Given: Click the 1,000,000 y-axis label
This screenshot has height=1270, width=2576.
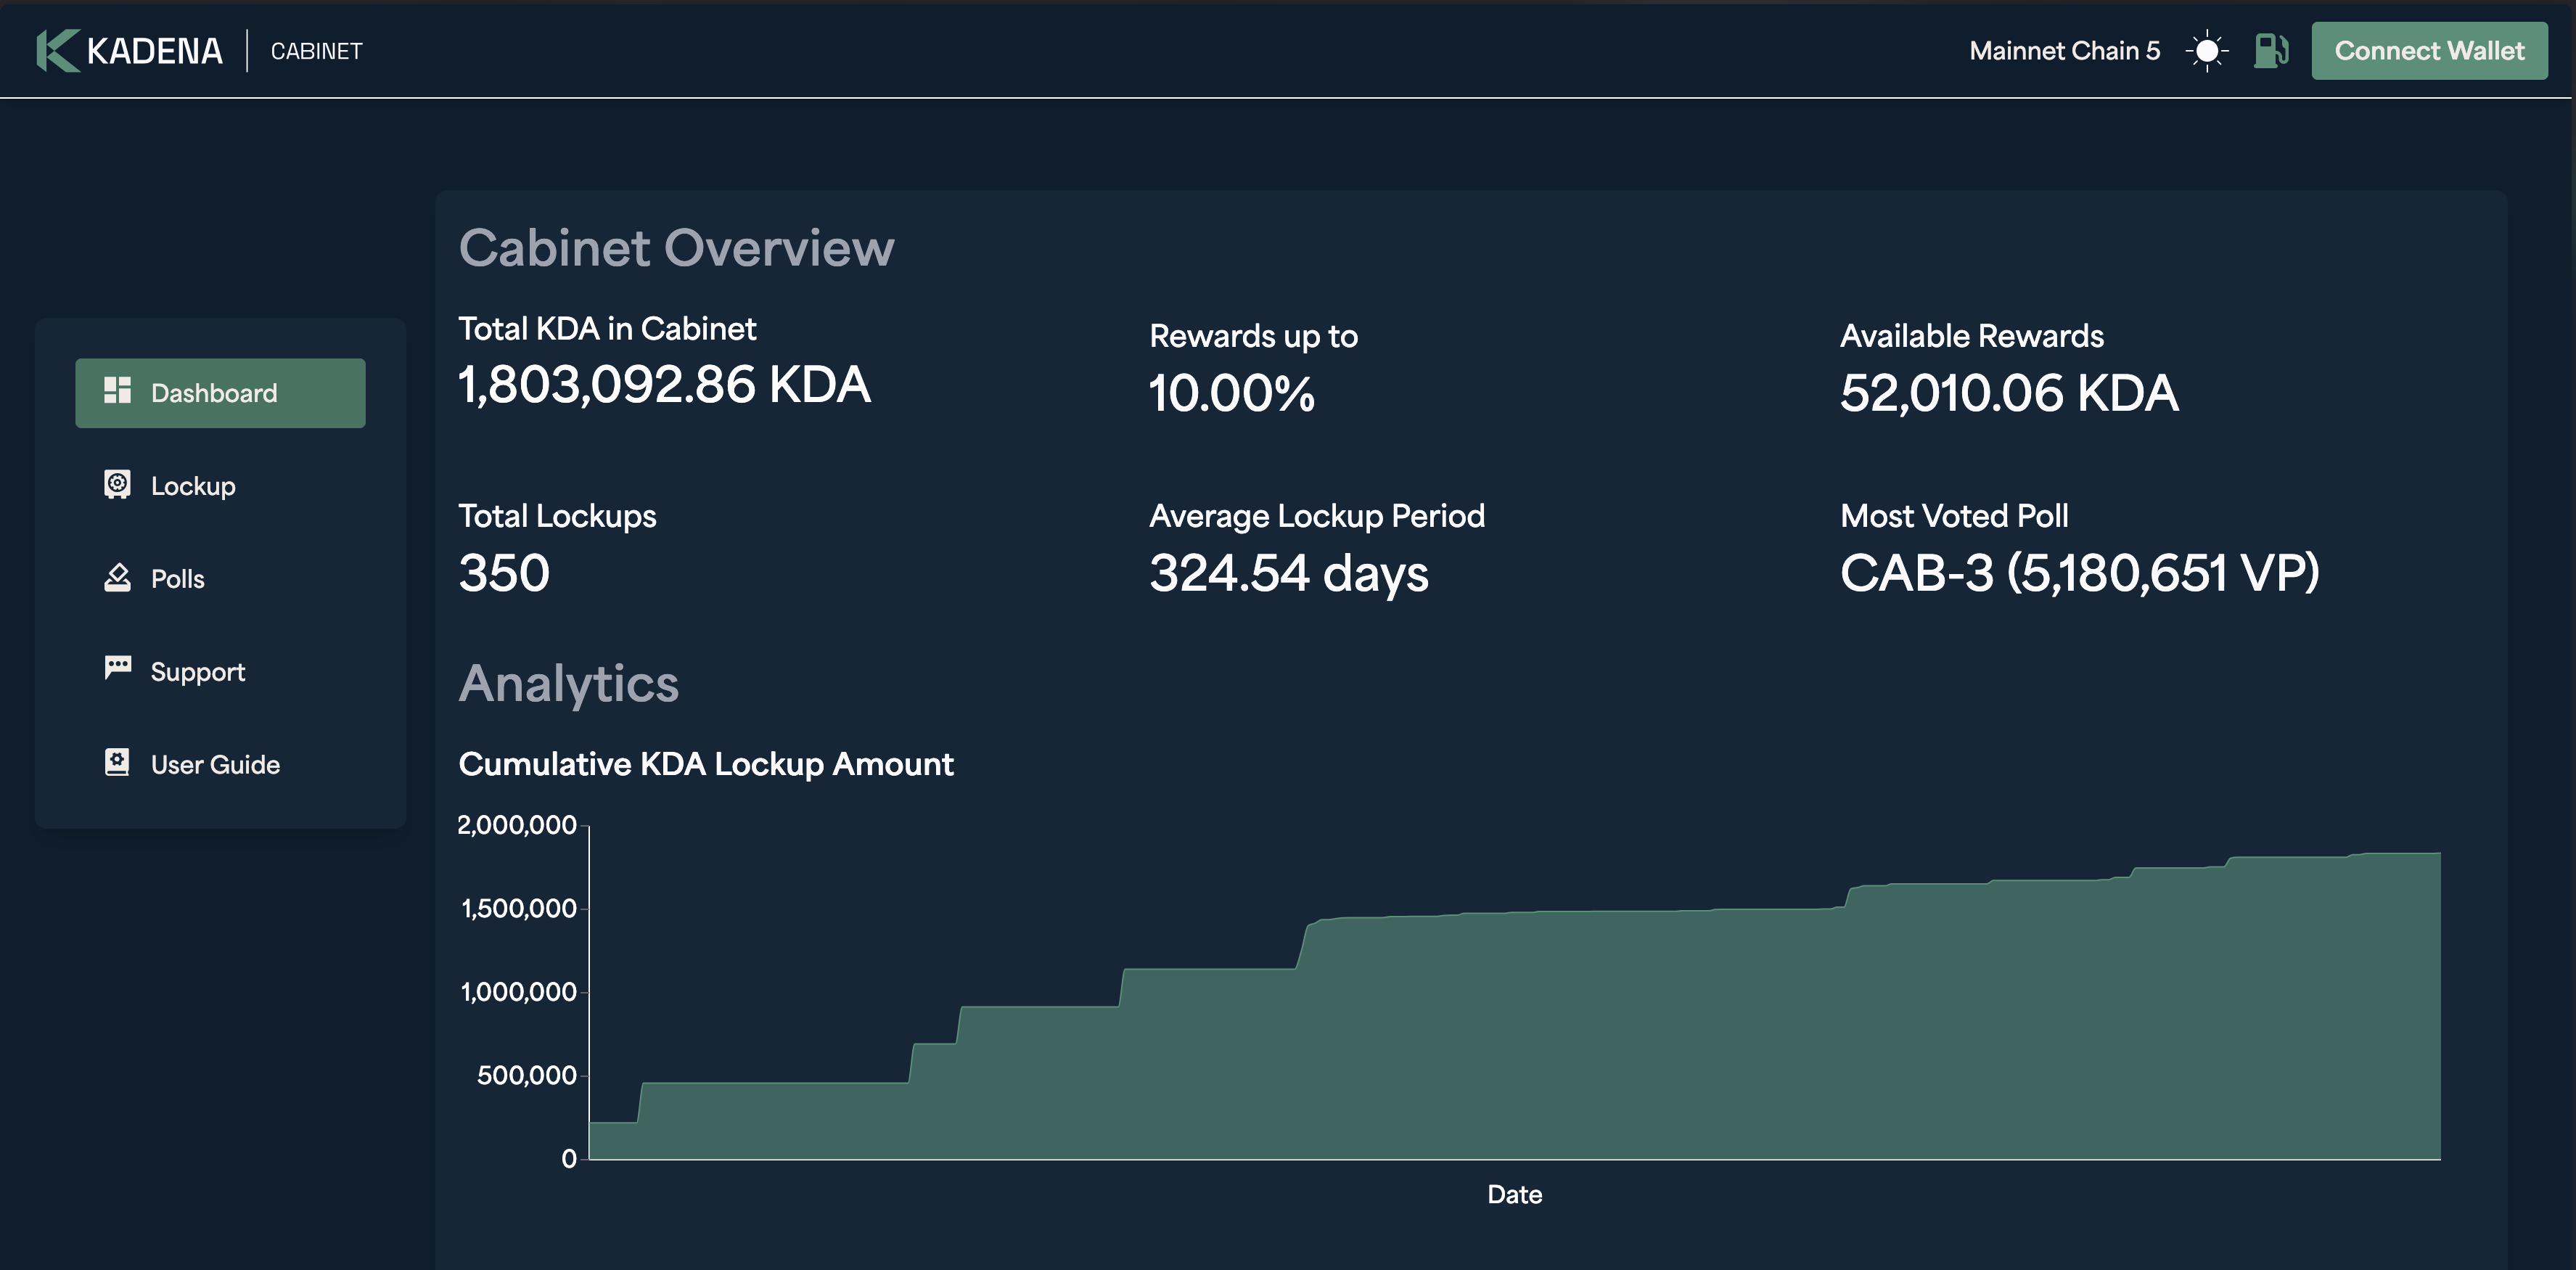Looking at the screenshot, I should click(519, 992).
